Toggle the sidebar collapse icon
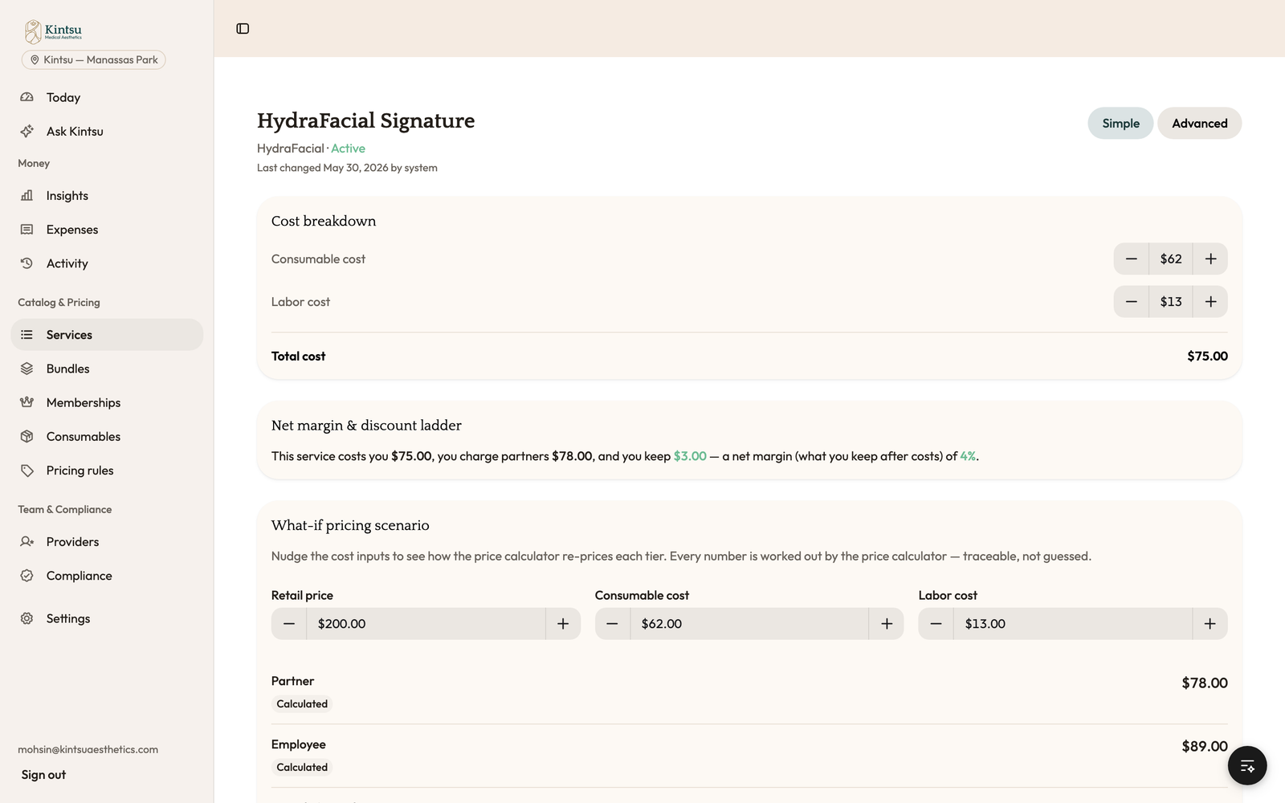This screenshot has height=803, width=1285. (x=243, y=29)
